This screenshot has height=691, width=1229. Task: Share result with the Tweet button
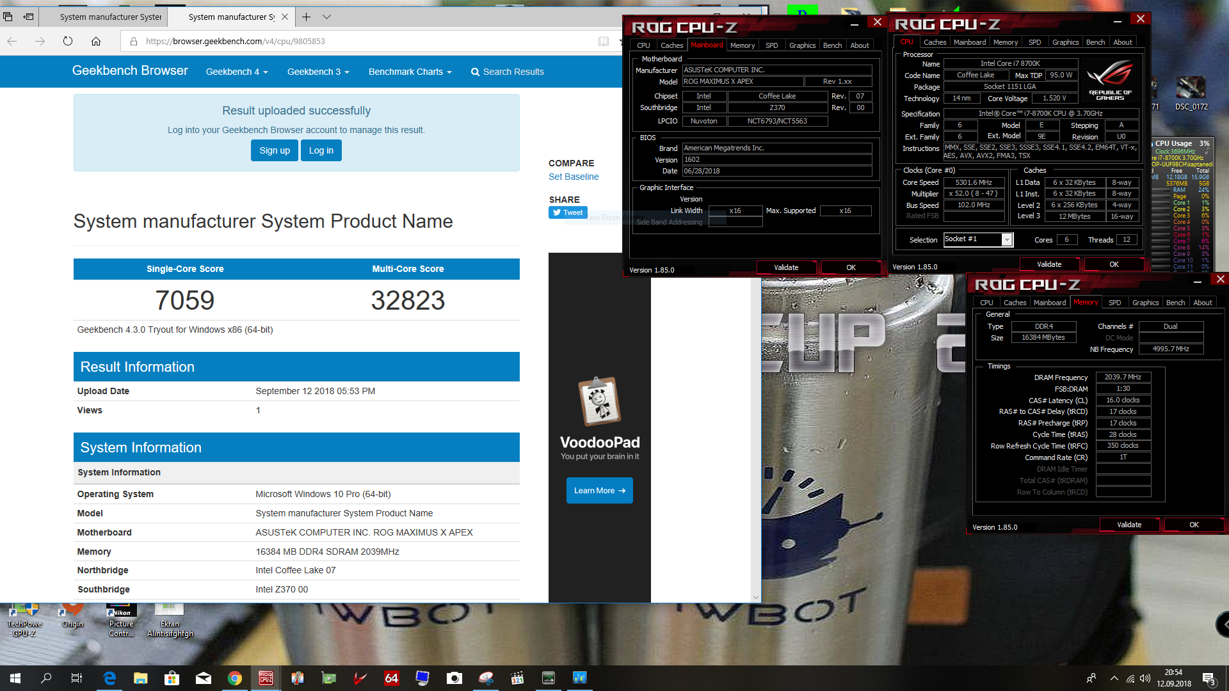[x=568, y=212]
